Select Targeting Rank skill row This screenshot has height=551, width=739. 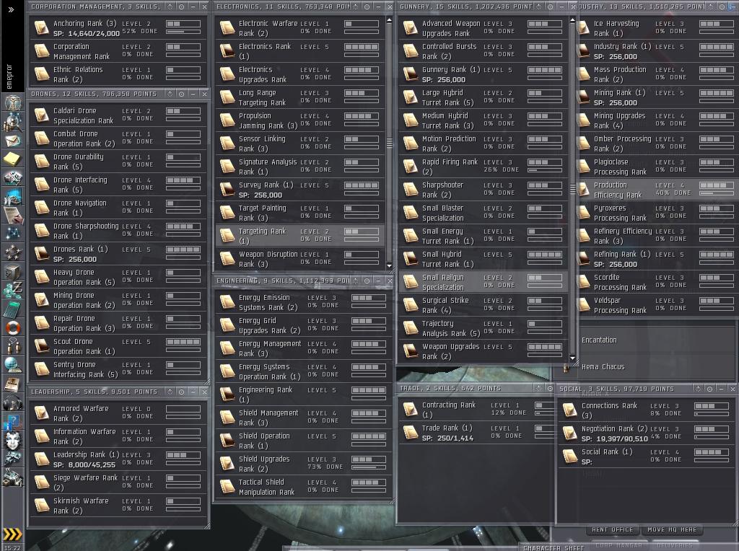coord(300,235)
